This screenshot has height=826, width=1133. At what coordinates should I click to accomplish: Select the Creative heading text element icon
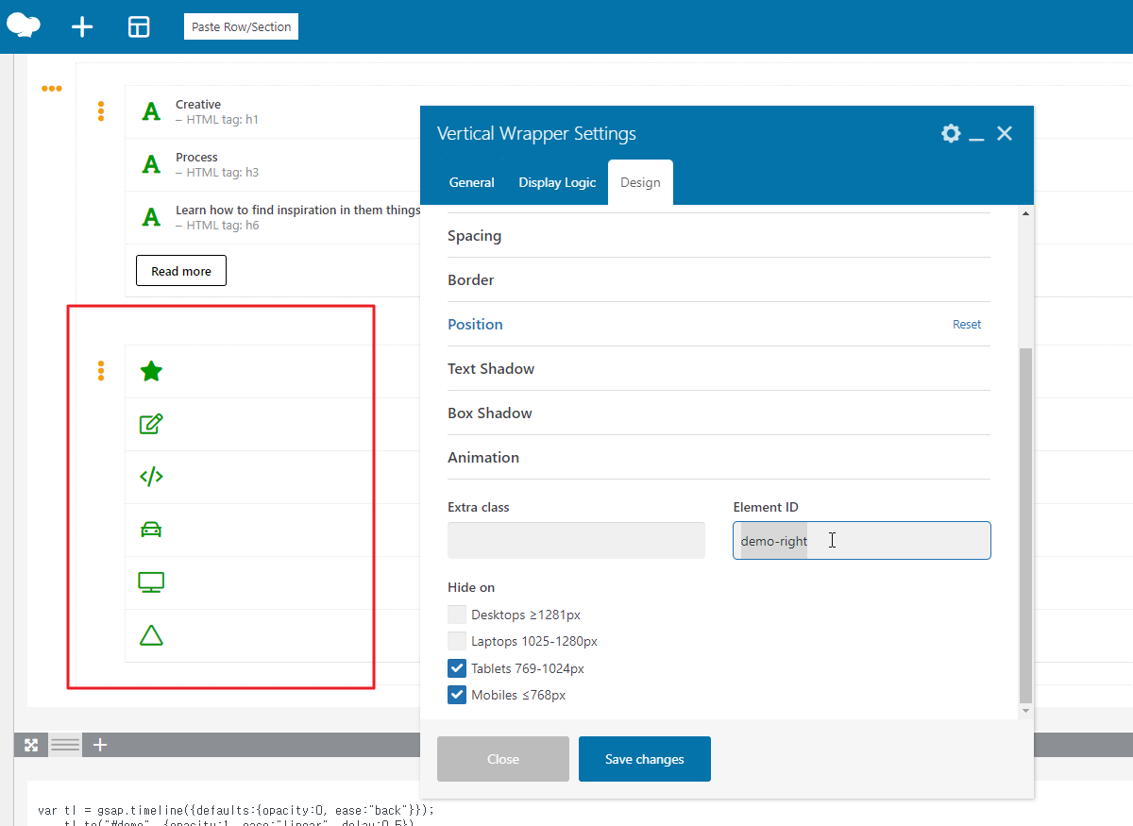pos(151,111)
